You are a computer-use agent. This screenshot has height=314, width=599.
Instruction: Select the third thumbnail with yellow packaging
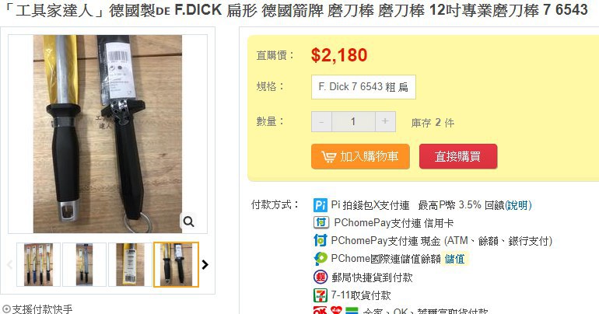point(130,264)
